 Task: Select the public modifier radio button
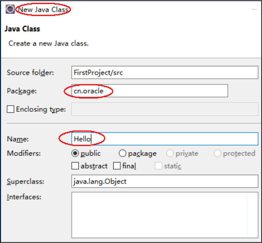click(x=75, y=153)
